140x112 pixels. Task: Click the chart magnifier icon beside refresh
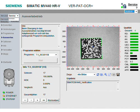pos(102,74)
